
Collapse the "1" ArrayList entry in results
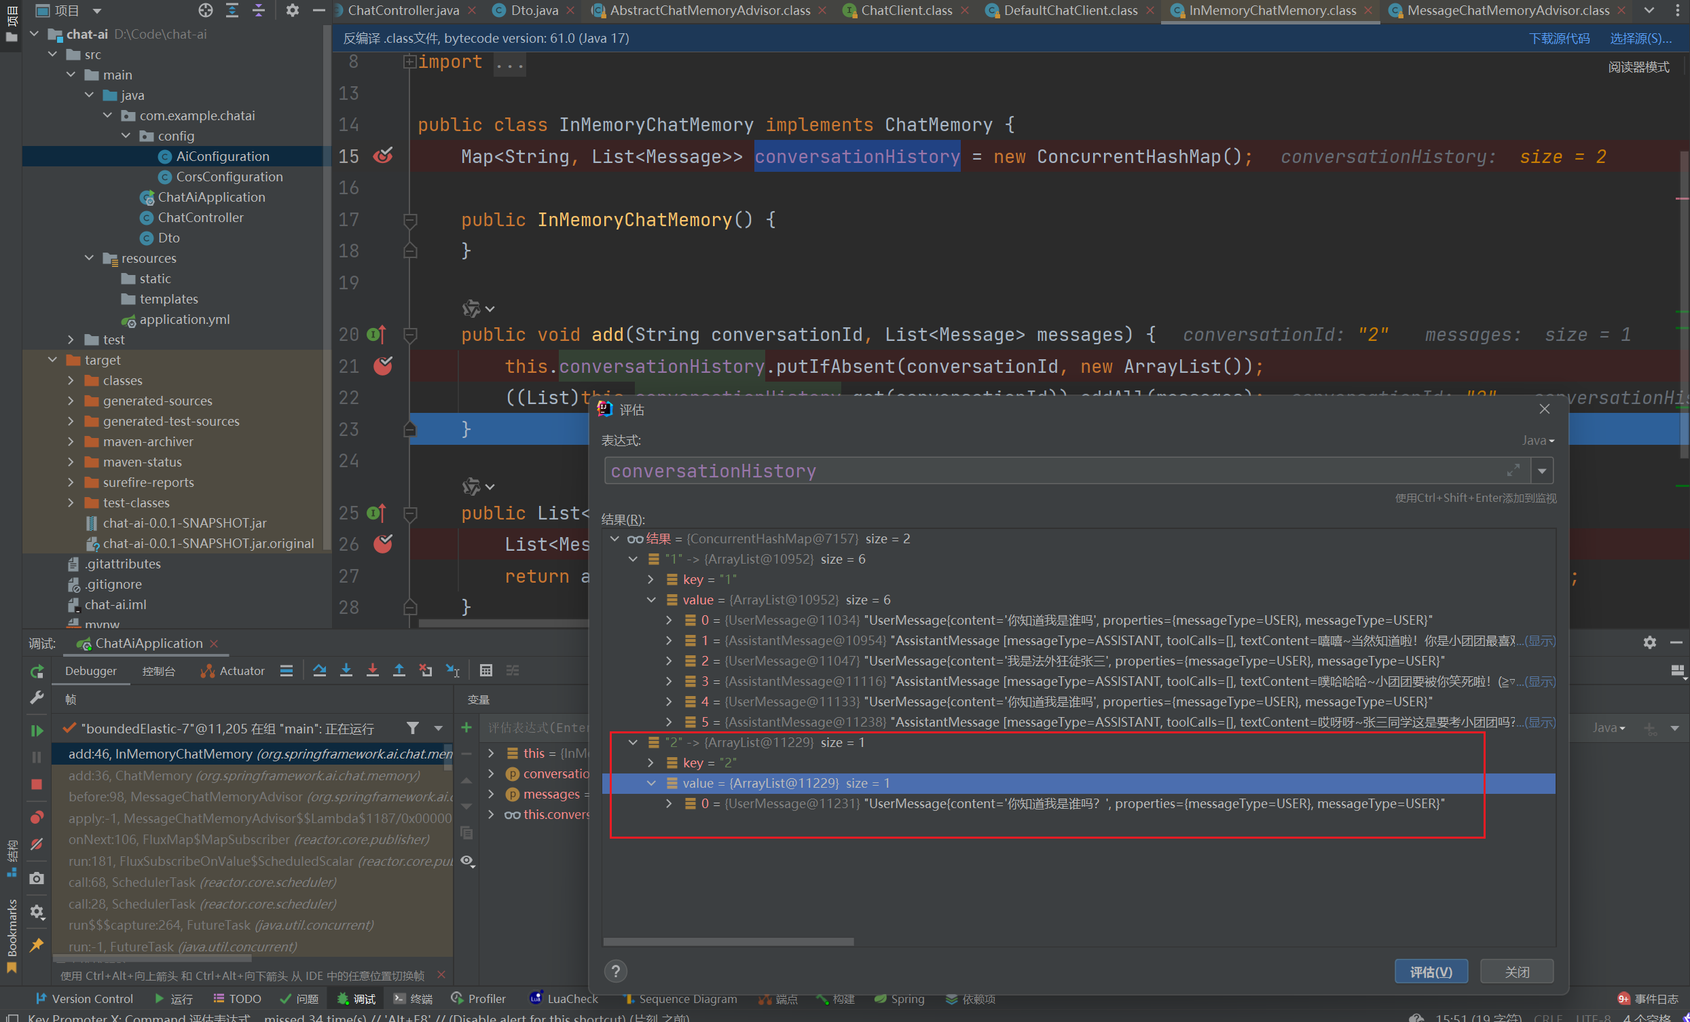coord(633,559)
